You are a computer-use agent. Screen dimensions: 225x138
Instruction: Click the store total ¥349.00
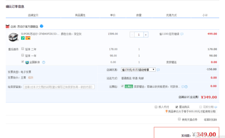tap(209, 97)
